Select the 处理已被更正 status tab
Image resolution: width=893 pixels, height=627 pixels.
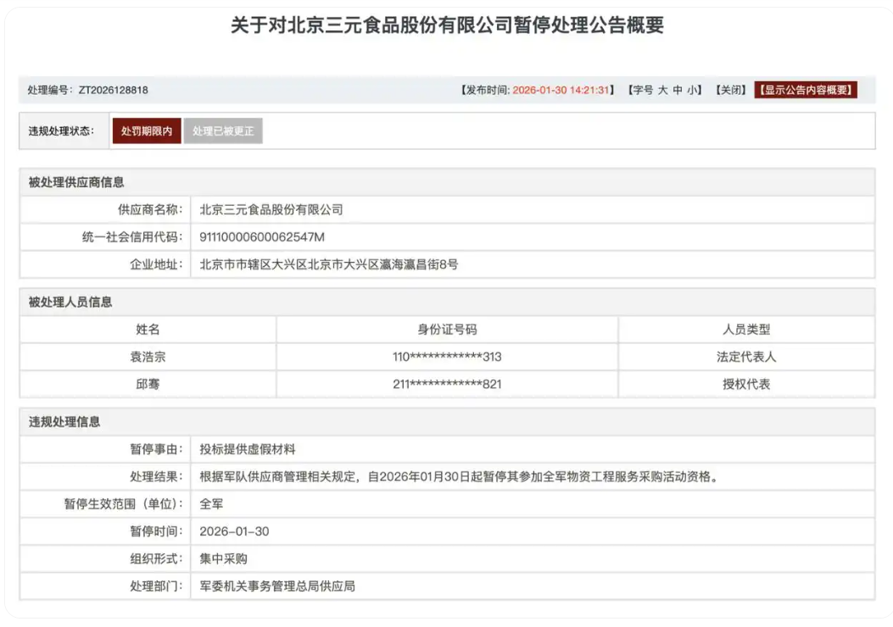[223, 131]
